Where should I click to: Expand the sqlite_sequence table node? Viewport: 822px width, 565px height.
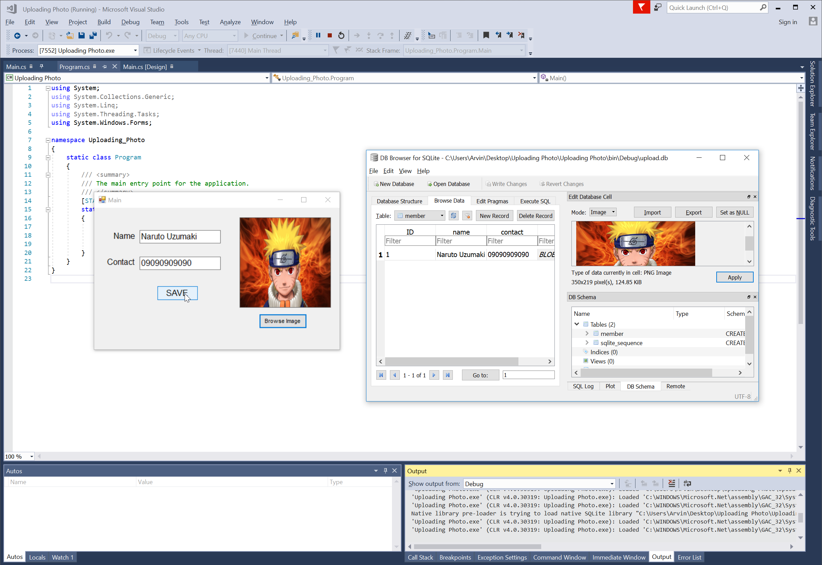(587, 342)
